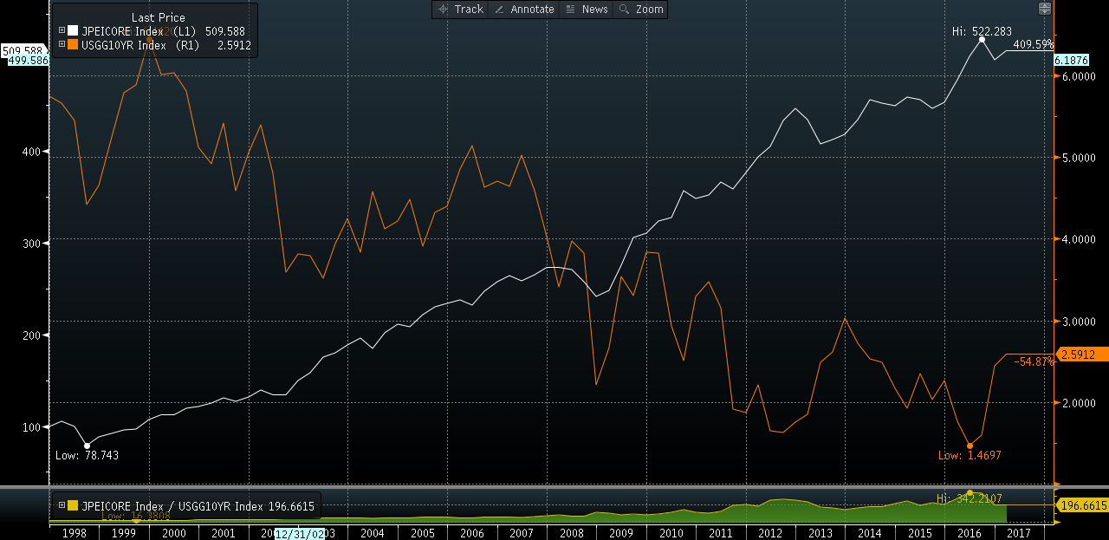
Task: Click the Low: 1.4697 orange marker point
Action: 970,446
